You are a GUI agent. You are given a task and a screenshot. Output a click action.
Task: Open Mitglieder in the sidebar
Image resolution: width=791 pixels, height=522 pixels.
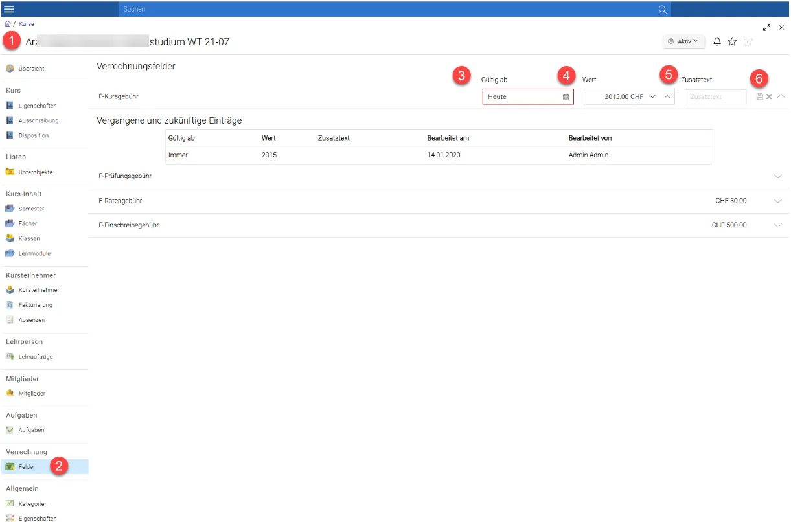point(32,394)
